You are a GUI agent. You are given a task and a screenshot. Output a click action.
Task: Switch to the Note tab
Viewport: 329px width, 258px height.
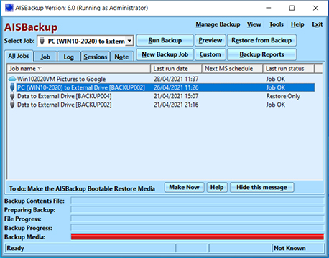pos(121,57)
